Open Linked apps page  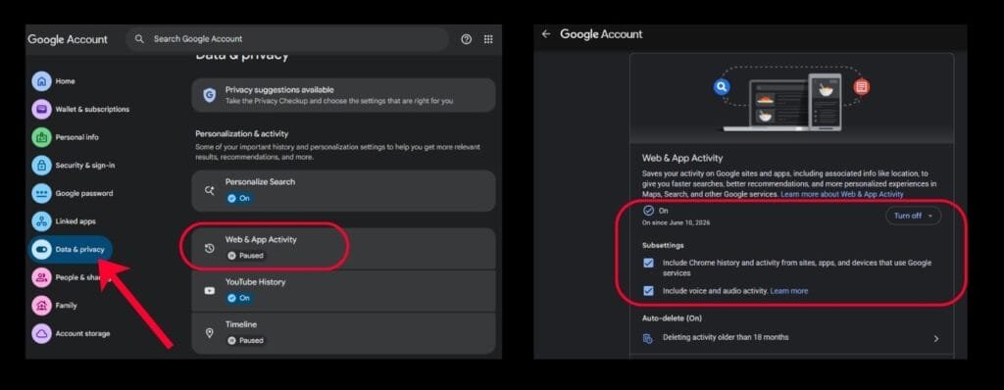75,221
